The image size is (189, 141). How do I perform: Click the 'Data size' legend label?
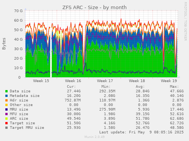click(x=20, y=91)
